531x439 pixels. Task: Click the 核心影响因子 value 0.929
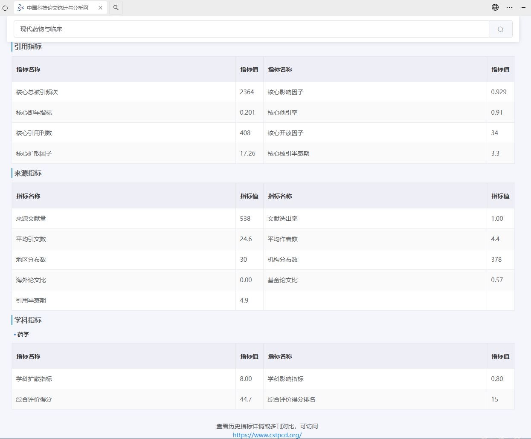pyautogui.click(x=499, y=92)
